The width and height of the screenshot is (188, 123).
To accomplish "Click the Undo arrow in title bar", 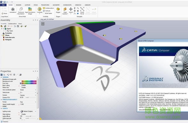I will (7, 2).
